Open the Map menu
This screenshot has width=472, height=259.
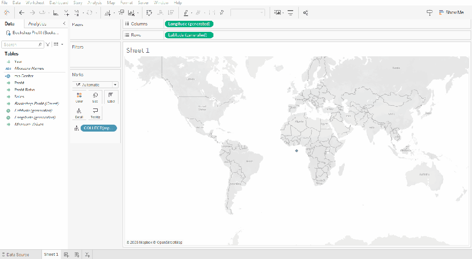pyautogui.click(x=111, y=3)
